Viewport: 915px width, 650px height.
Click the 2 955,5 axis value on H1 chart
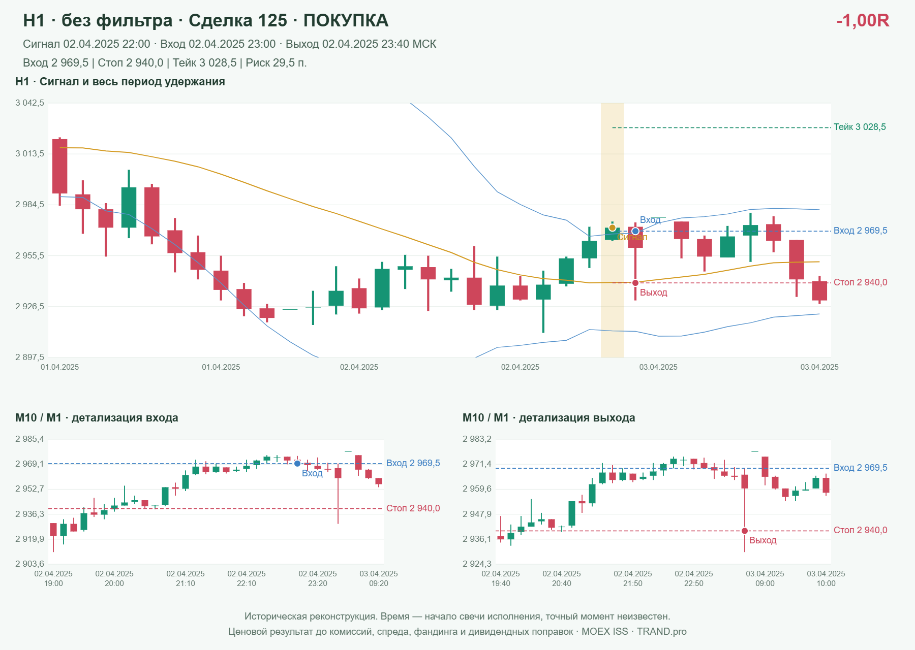[30, 256]
